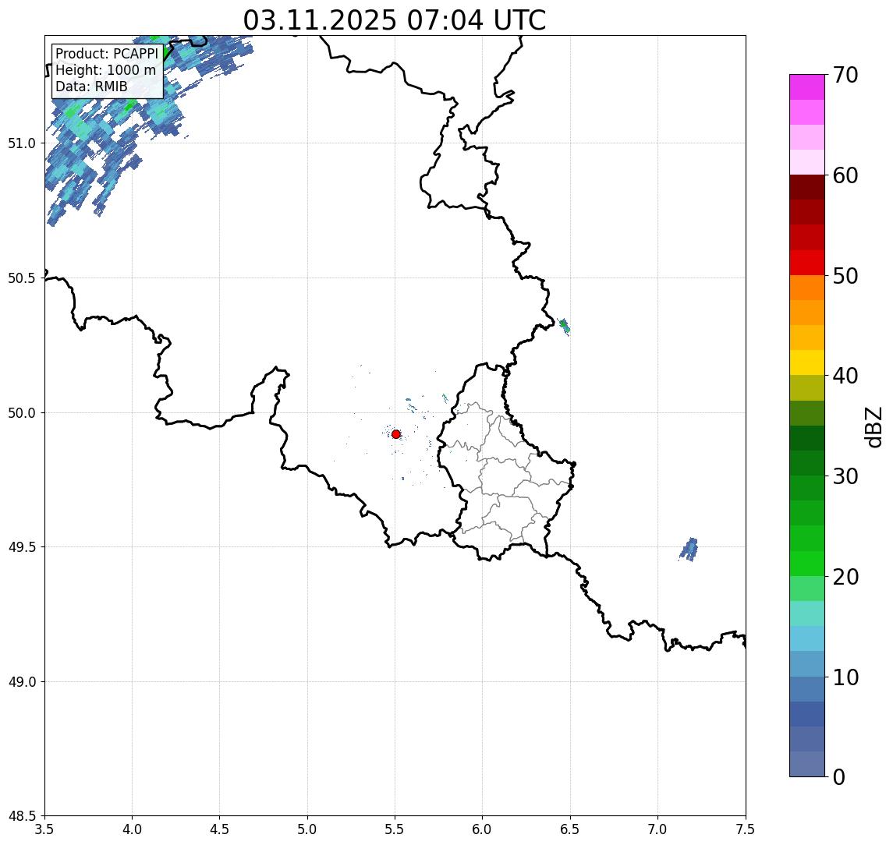Pick the magenta top colorbar swatch
The height and width of the screenshot is (845, 893).
[x=807, y=87]
